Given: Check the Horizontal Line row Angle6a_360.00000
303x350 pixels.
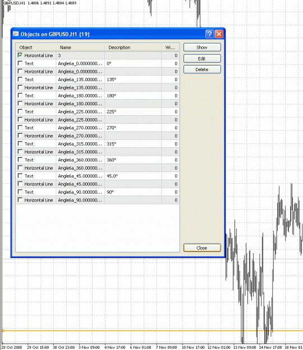Looking at the screenshot, I should 20,167.
